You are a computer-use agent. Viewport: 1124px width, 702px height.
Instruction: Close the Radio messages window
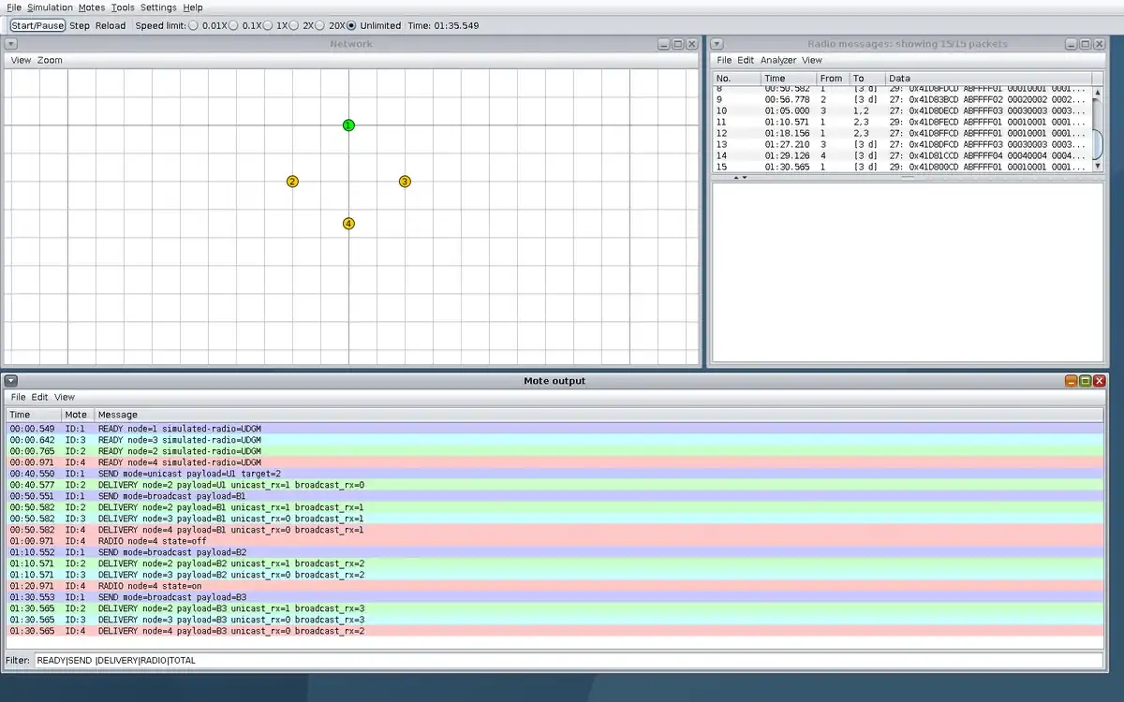click(1100, 44)
